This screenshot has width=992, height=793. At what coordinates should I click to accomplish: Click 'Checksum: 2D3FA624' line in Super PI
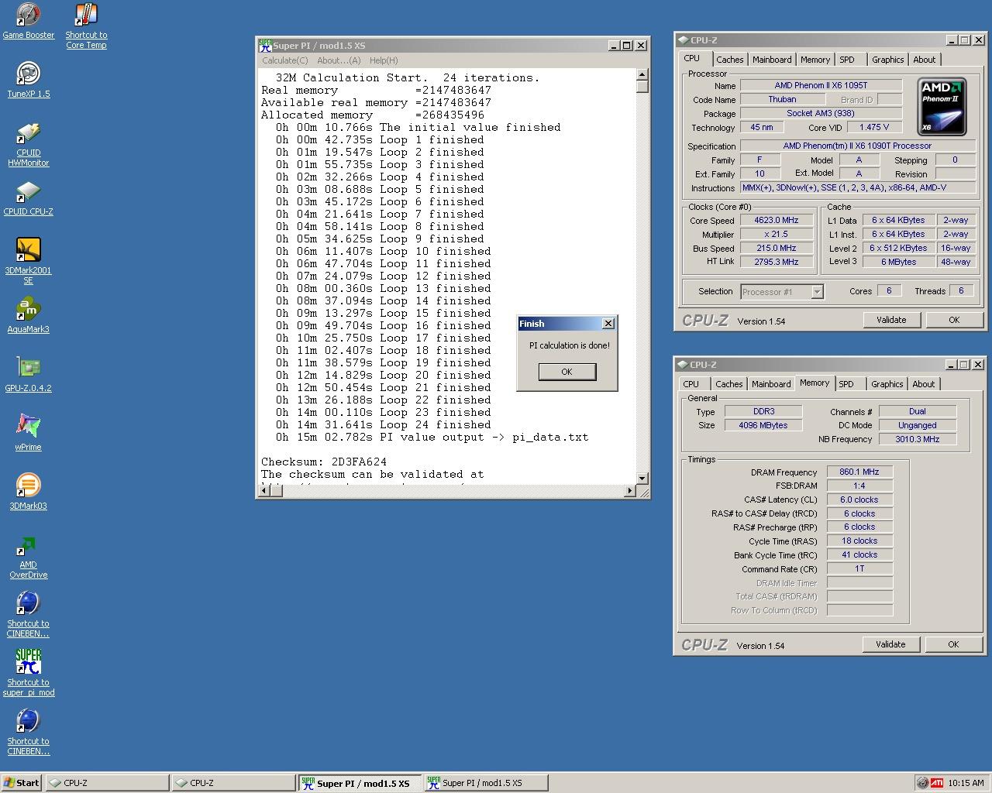[x=324, y=462]
